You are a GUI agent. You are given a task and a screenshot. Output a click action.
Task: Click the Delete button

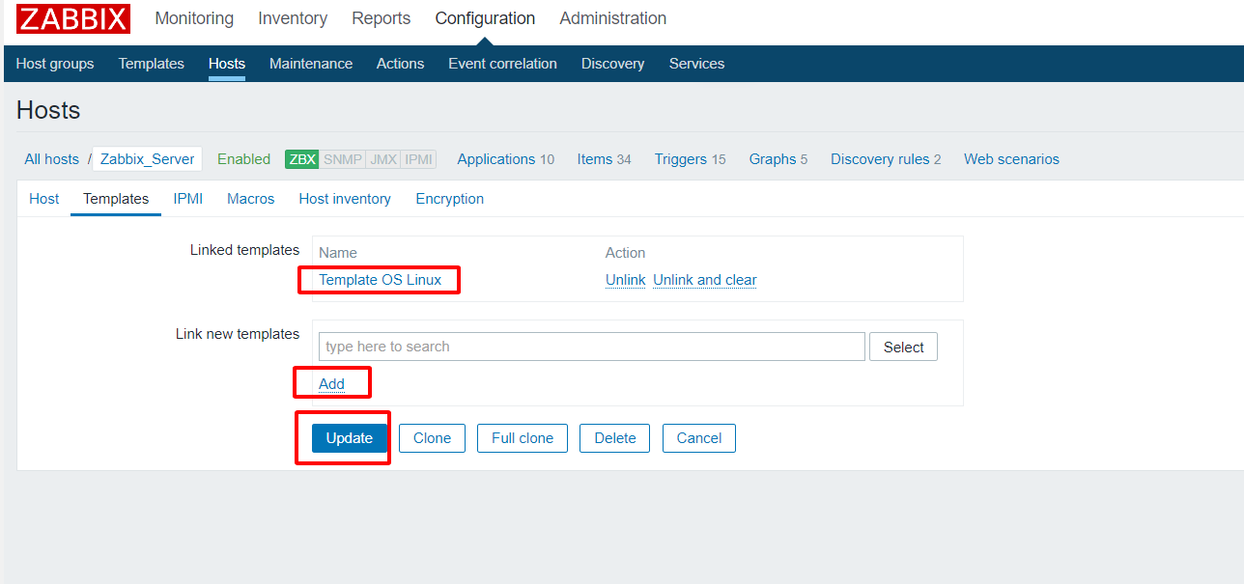tap(615, 438)
